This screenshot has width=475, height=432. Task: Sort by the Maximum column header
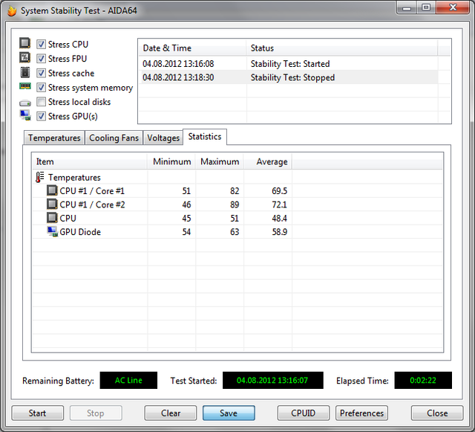coord(220,161)
